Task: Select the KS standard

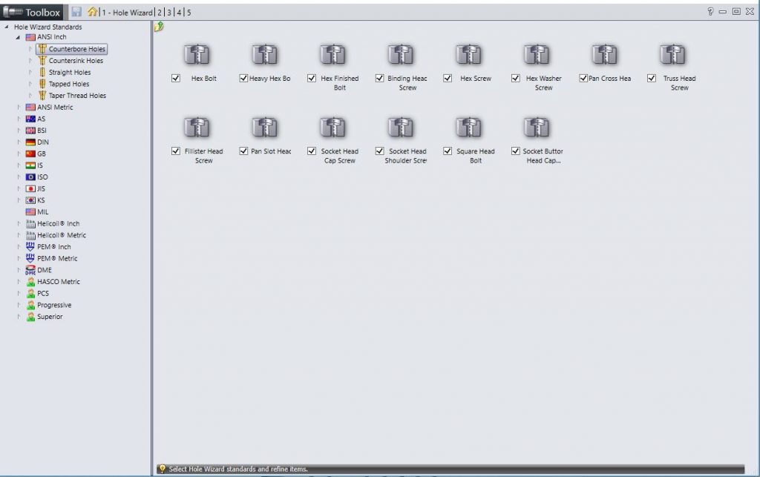Action: click(41, 200)
